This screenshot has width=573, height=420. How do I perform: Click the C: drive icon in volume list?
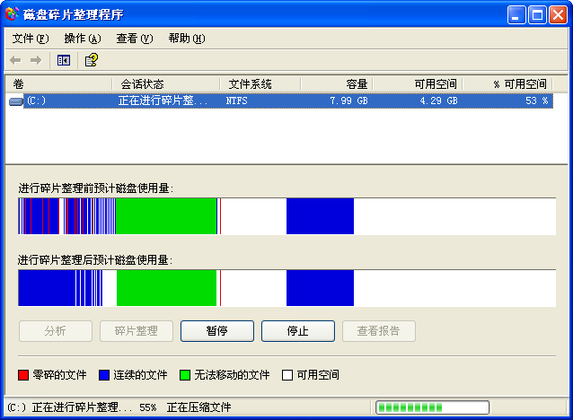pos(16,101)
